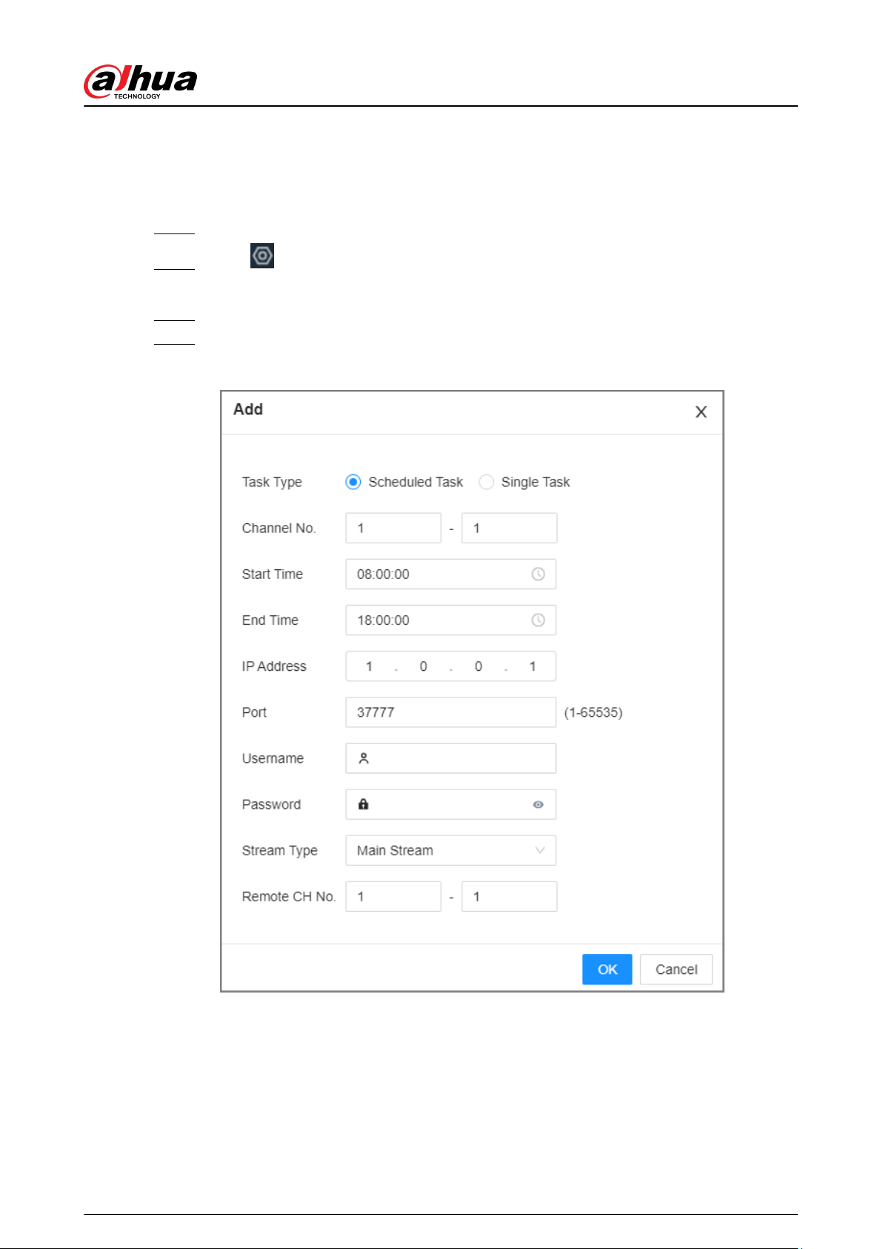Click the first Remote CH No. field

click(x=393, y=895)
